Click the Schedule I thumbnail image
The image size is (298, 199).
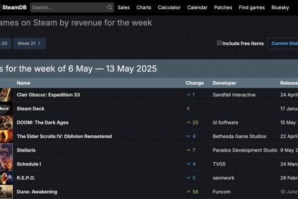[6, 164]
